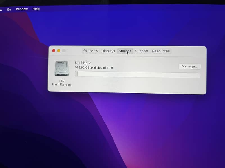225x168 pixels.
Task: Select the Untitled 2 volume name
Action: (83, 63)
